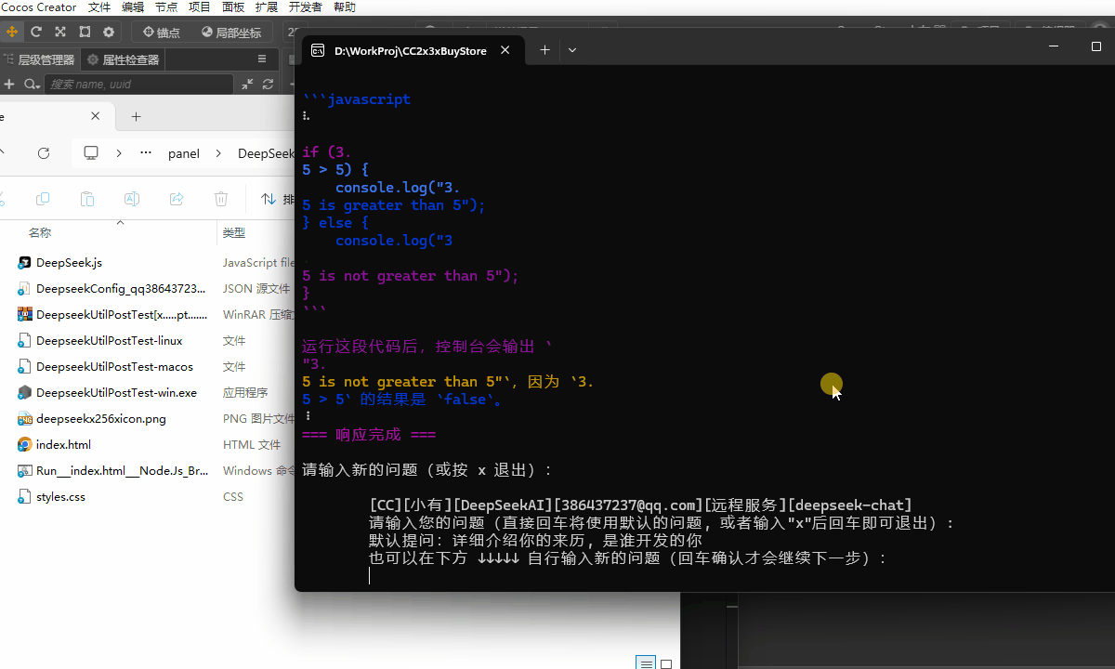
Task: Select the scale tool in Cocos Creator
Action: click(x=60, y=32)
